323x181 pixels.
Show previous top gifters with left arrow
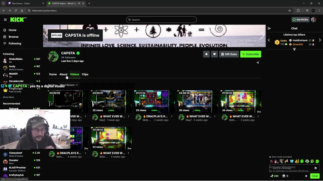click(x=269, y=40)
